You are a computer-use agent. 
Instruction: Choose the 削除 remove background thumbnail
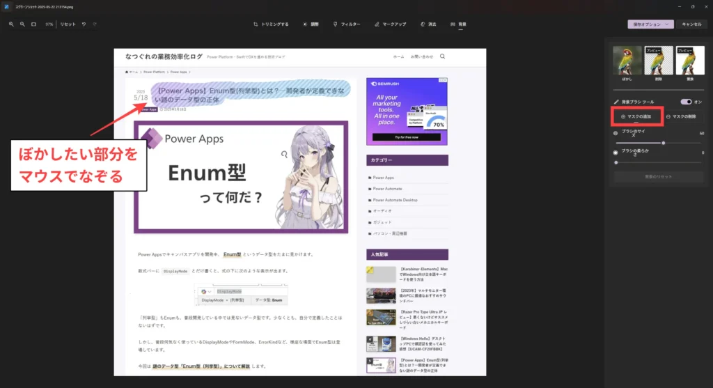coord(659,60)
